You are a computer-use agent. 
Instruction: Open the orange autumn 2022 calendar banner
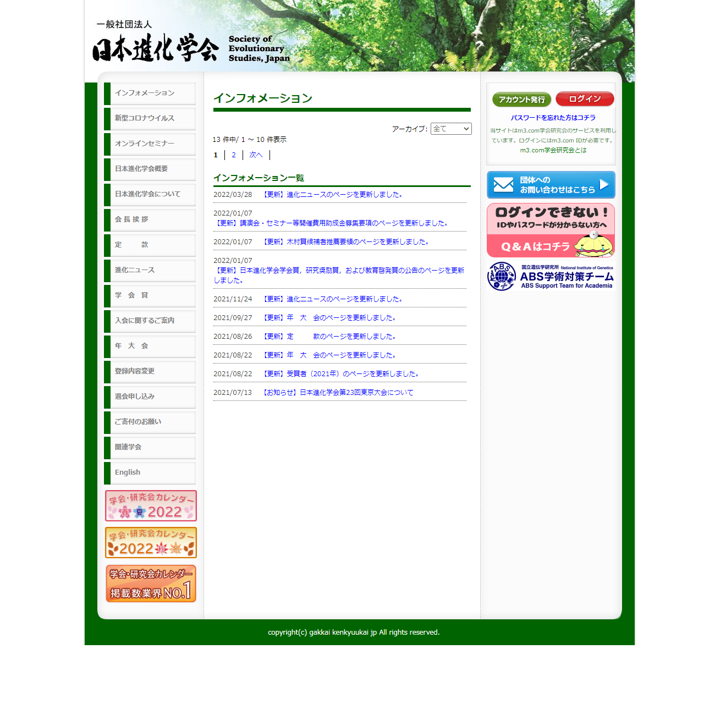[151, 542]
